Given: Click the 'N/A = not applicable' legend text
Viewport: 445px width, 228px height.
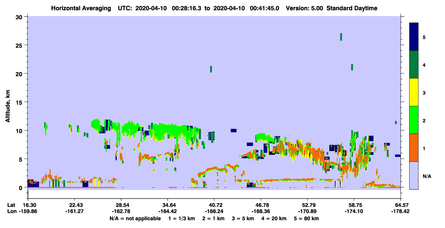Looking at the screenshot, I should click(x=135, y=218).
